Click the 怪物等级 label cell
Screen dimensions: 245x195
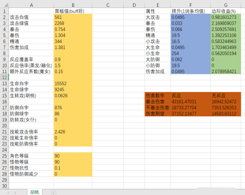click(31, 162)
